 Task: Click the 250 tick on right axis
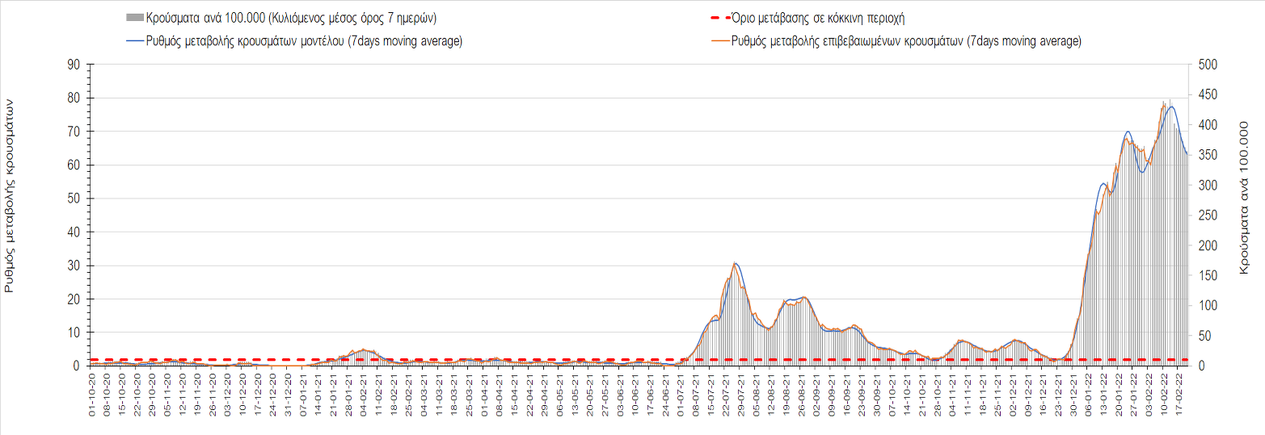click(1206, 215)
